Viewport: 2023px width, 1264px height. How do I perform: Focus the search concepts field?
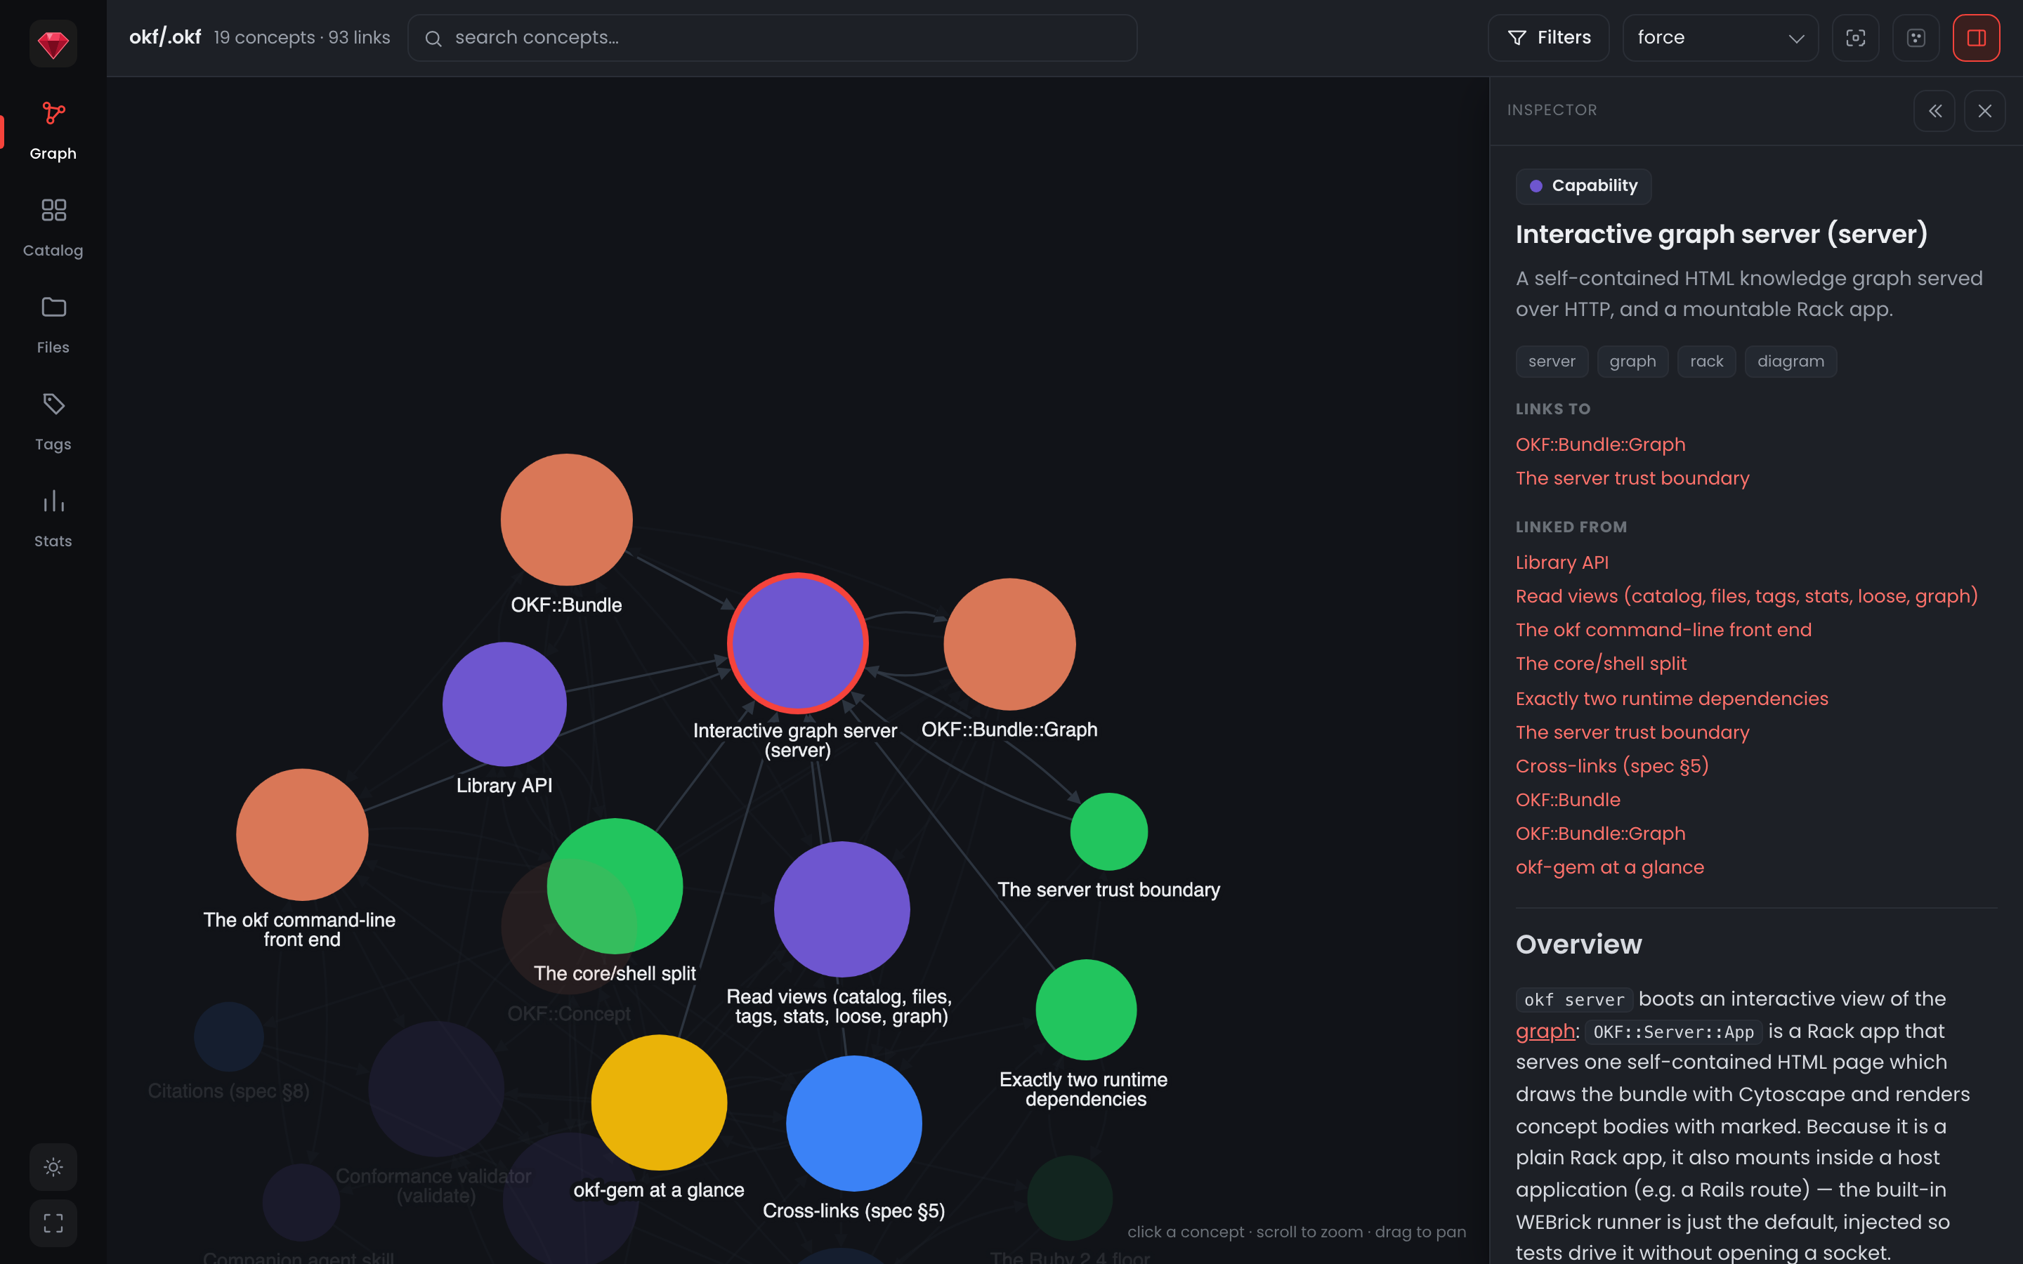[x=773, y=38]
